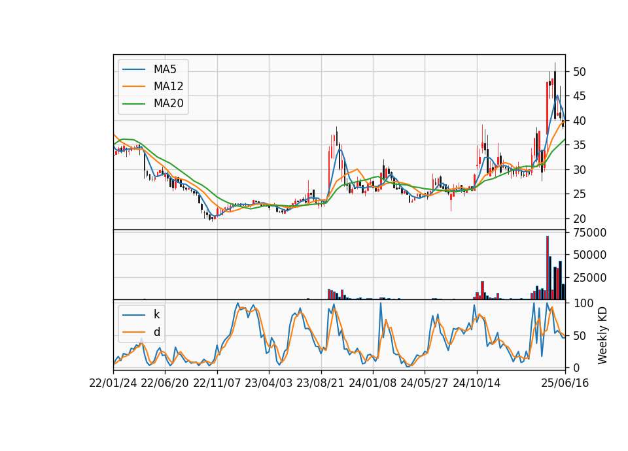628x451 pixels.
Task: Click the volume axis value 25000
Action: tap(589, 278)
